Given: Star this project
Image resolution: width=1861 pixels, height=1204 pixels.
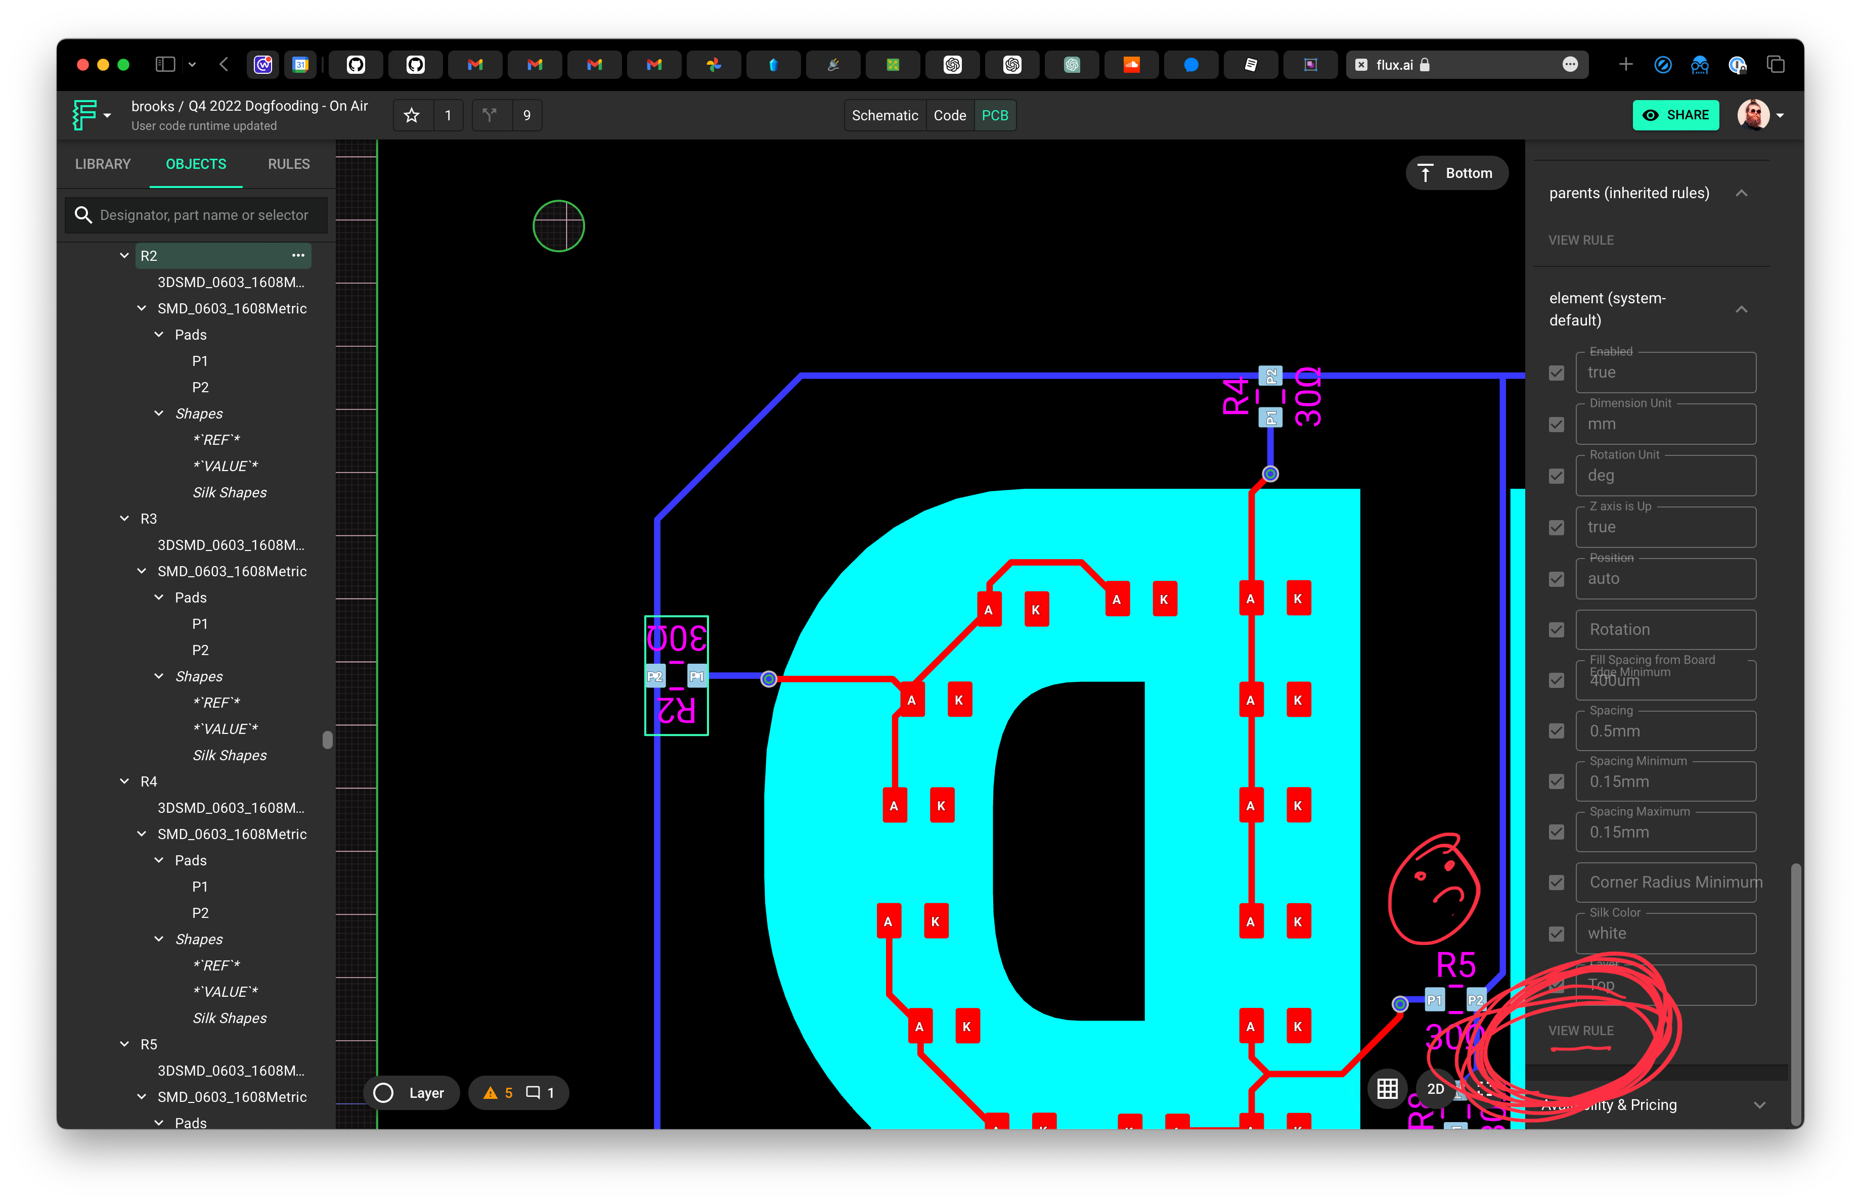Looking at the screenshot, I should coord(412,116).
